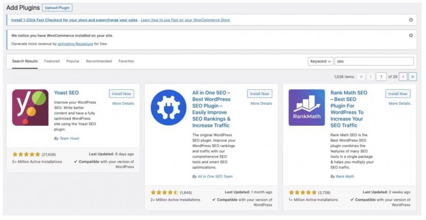Viewport: 426px width, 220px height.
Task: Click the Yoast SEO title link
Action: click(x=66, y=92)
